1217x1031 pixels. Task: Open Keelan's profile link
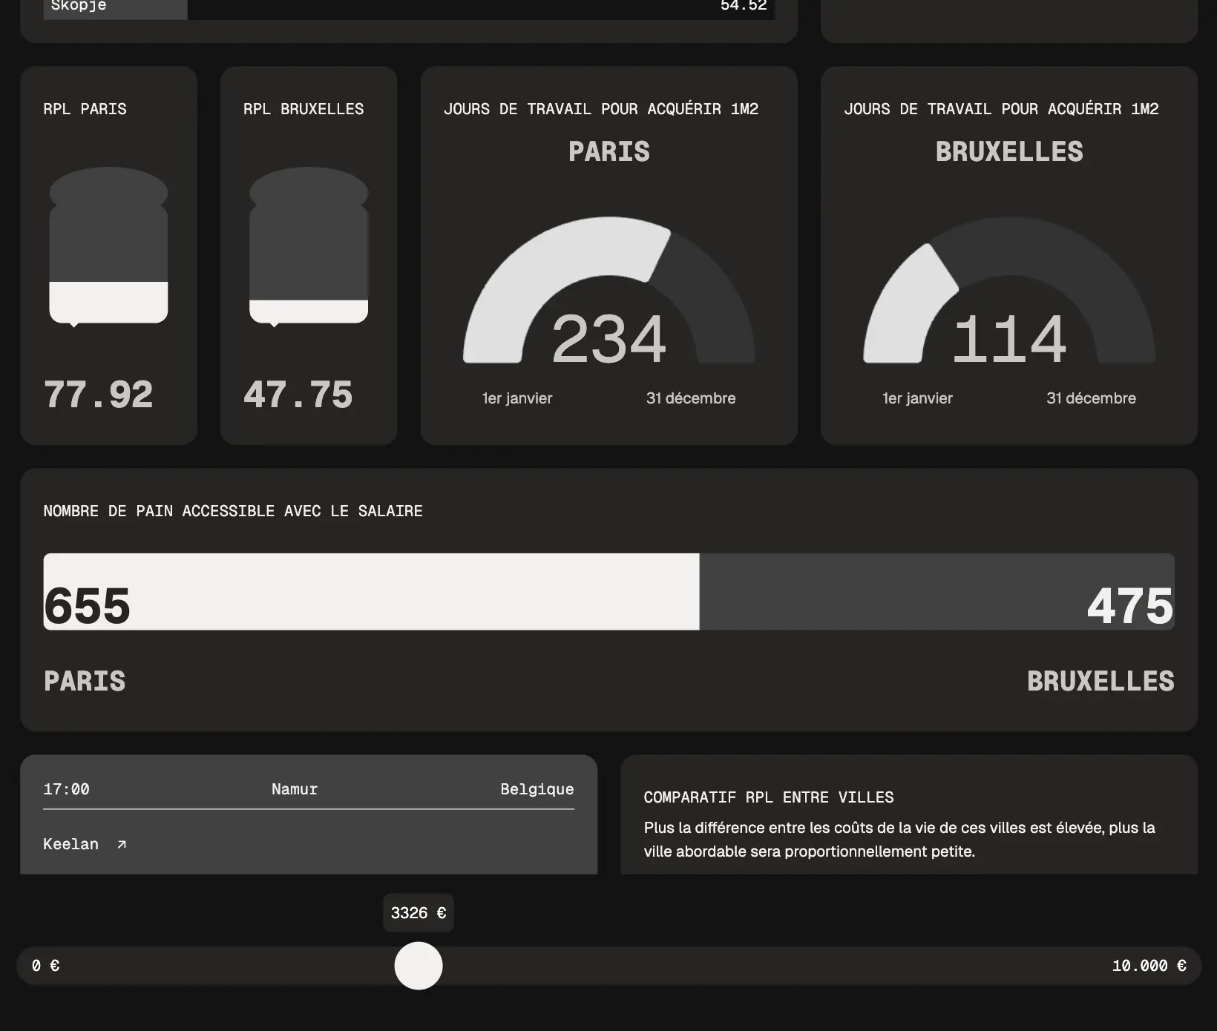tap(70, 844)
